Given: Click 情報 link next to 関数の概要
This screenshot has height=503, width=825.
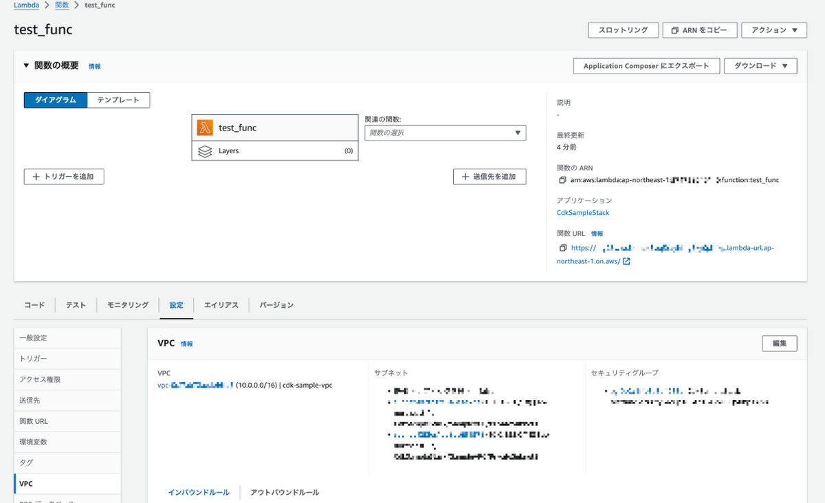Looking at the screenshot, I should (x=95, y=67).
